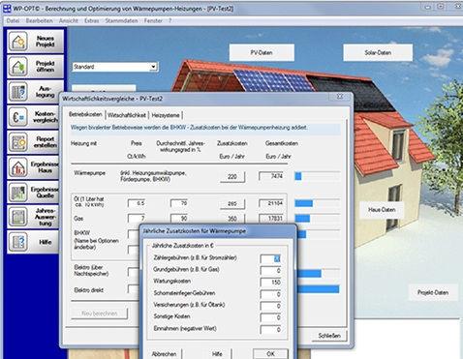Open project via Projekt öffnen icon
The width and height of the screenshot is (463, 359).
click(x=18, y=67)
